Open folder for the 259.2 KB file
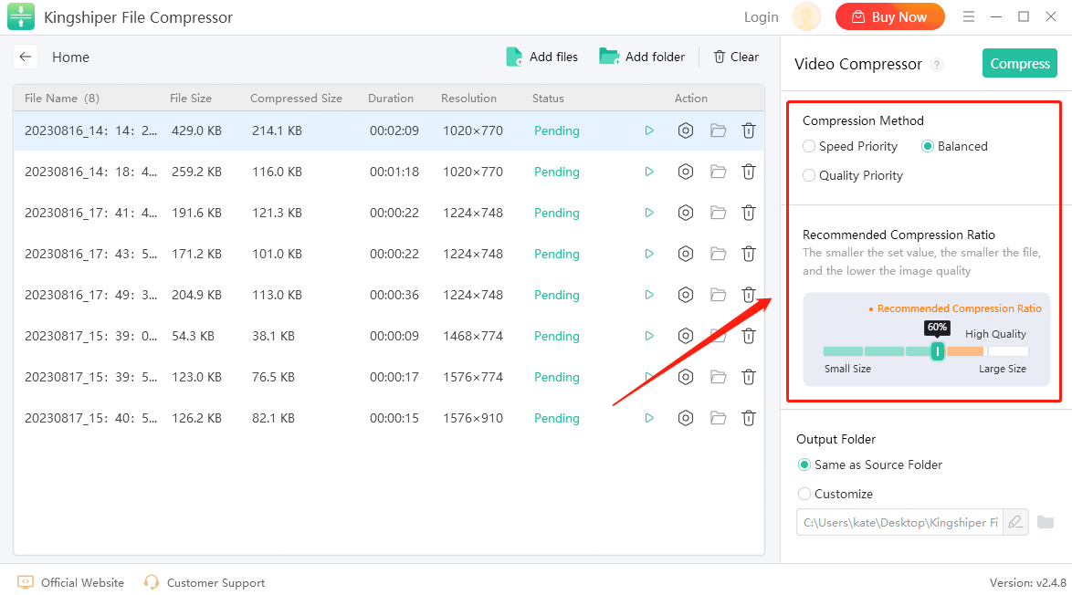 [x=718, y=172]
